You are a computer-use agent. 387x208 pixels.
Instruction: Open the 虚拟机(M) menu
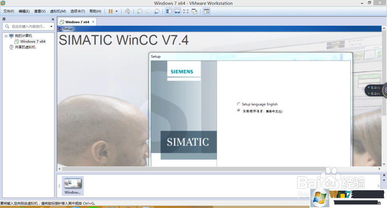(58, 12)
